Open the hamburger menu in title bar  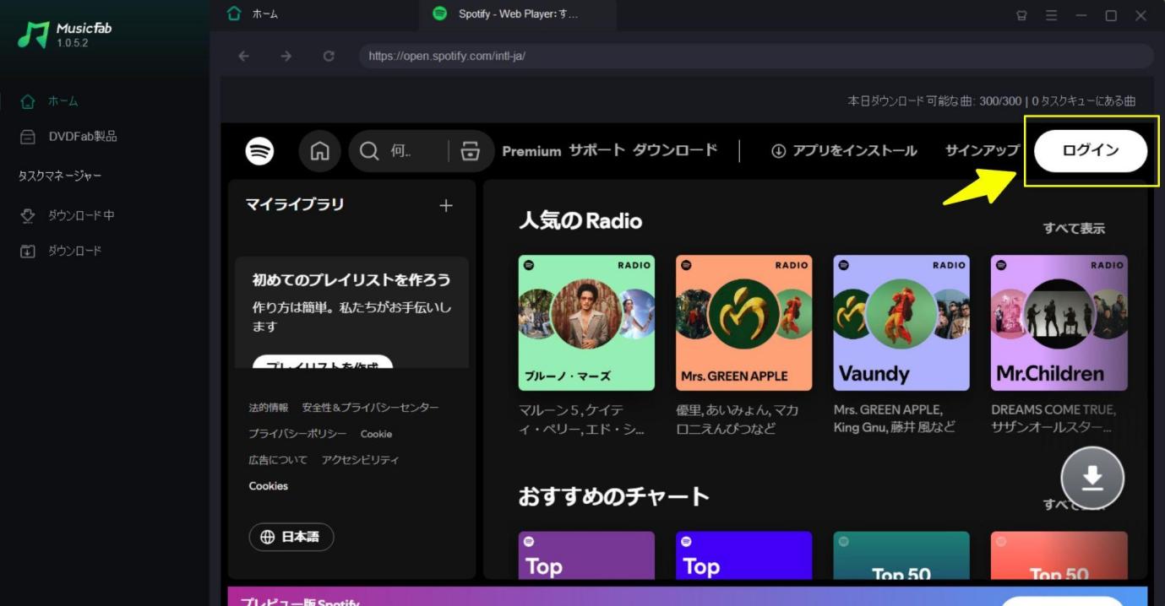tap(1051, 15)
